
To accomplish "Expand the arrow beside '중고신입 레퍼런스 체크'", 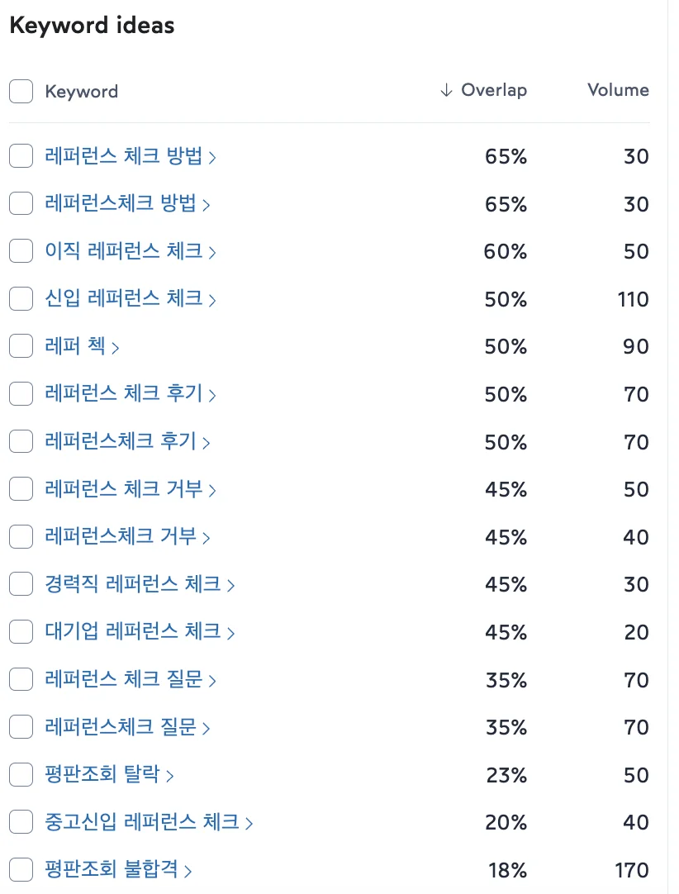I will coord(249,823).
